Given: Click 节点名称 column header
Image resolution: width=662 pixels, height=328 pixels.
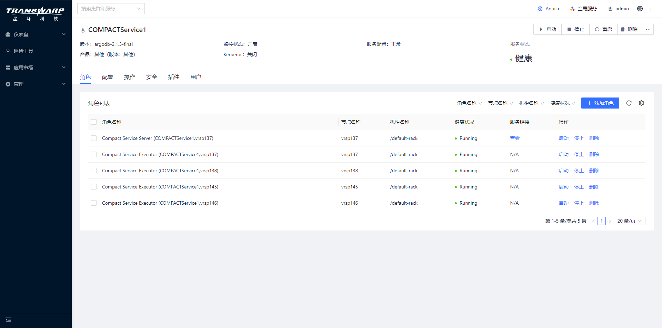Looking at the screenshot, I should coord(351,122).
